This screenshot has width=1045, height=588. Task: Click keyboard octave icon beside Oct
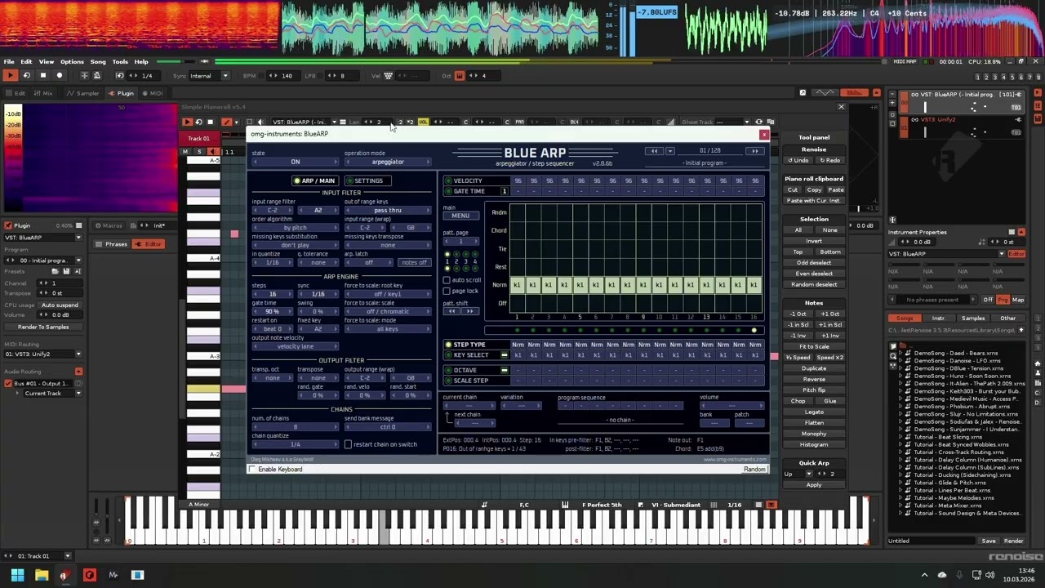(460, 76)
